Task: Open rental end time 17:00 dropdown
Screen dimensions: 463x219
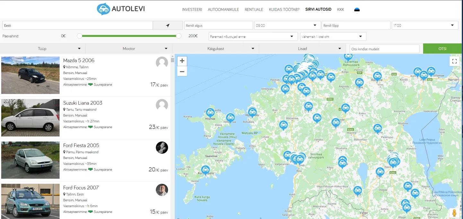Action: 425,25
